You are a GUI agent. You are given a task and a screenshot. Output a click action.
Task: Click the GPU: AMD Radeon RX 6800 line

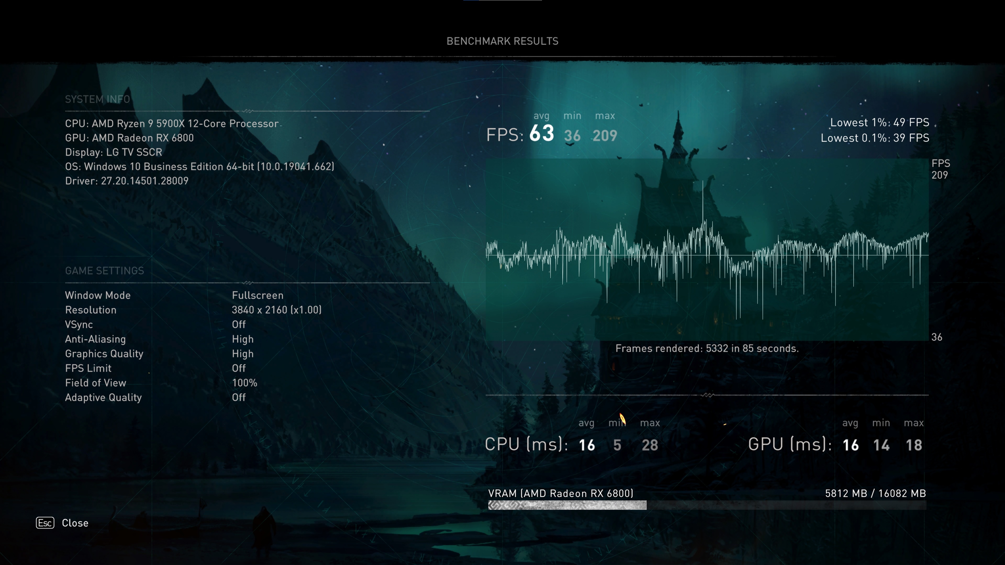click(x=129, y=138)
